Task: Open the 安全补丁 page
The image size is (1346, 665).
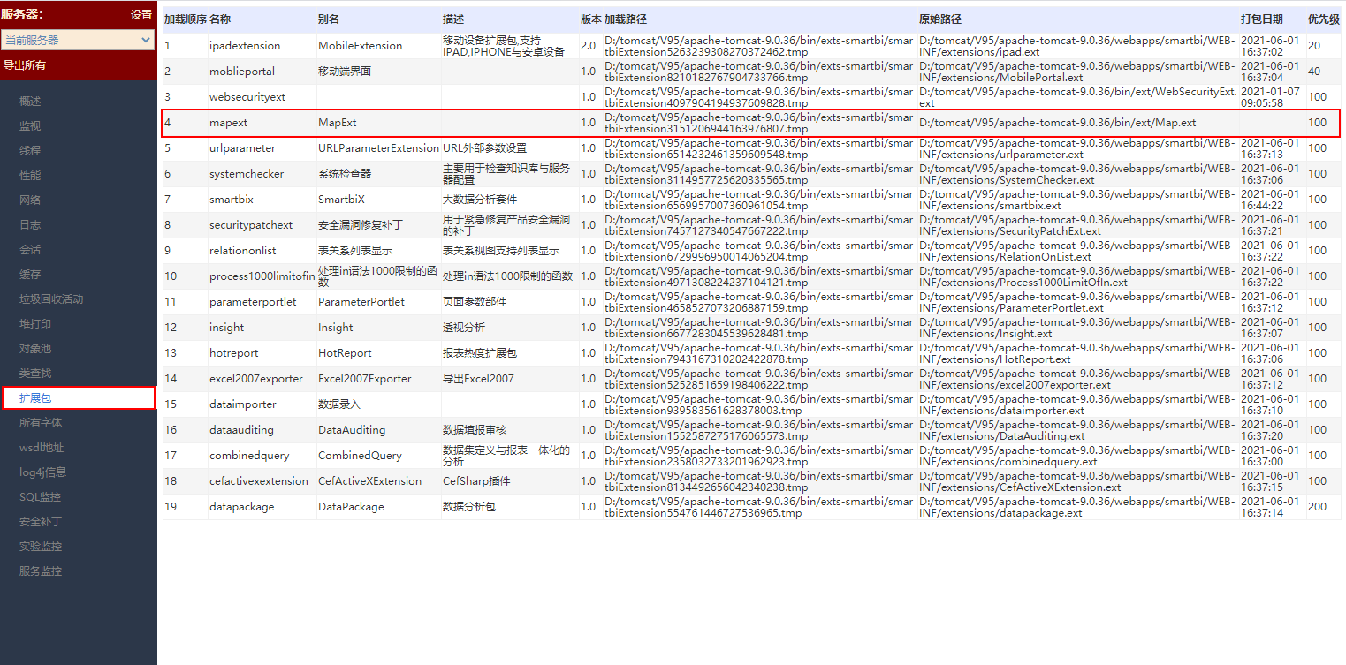Action: coord(41,522)
